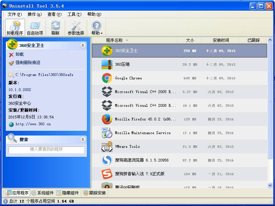The image size is (275, 206).
Task: Open C:\Program Files\360\360safe path link
Action: pos(44,75)
